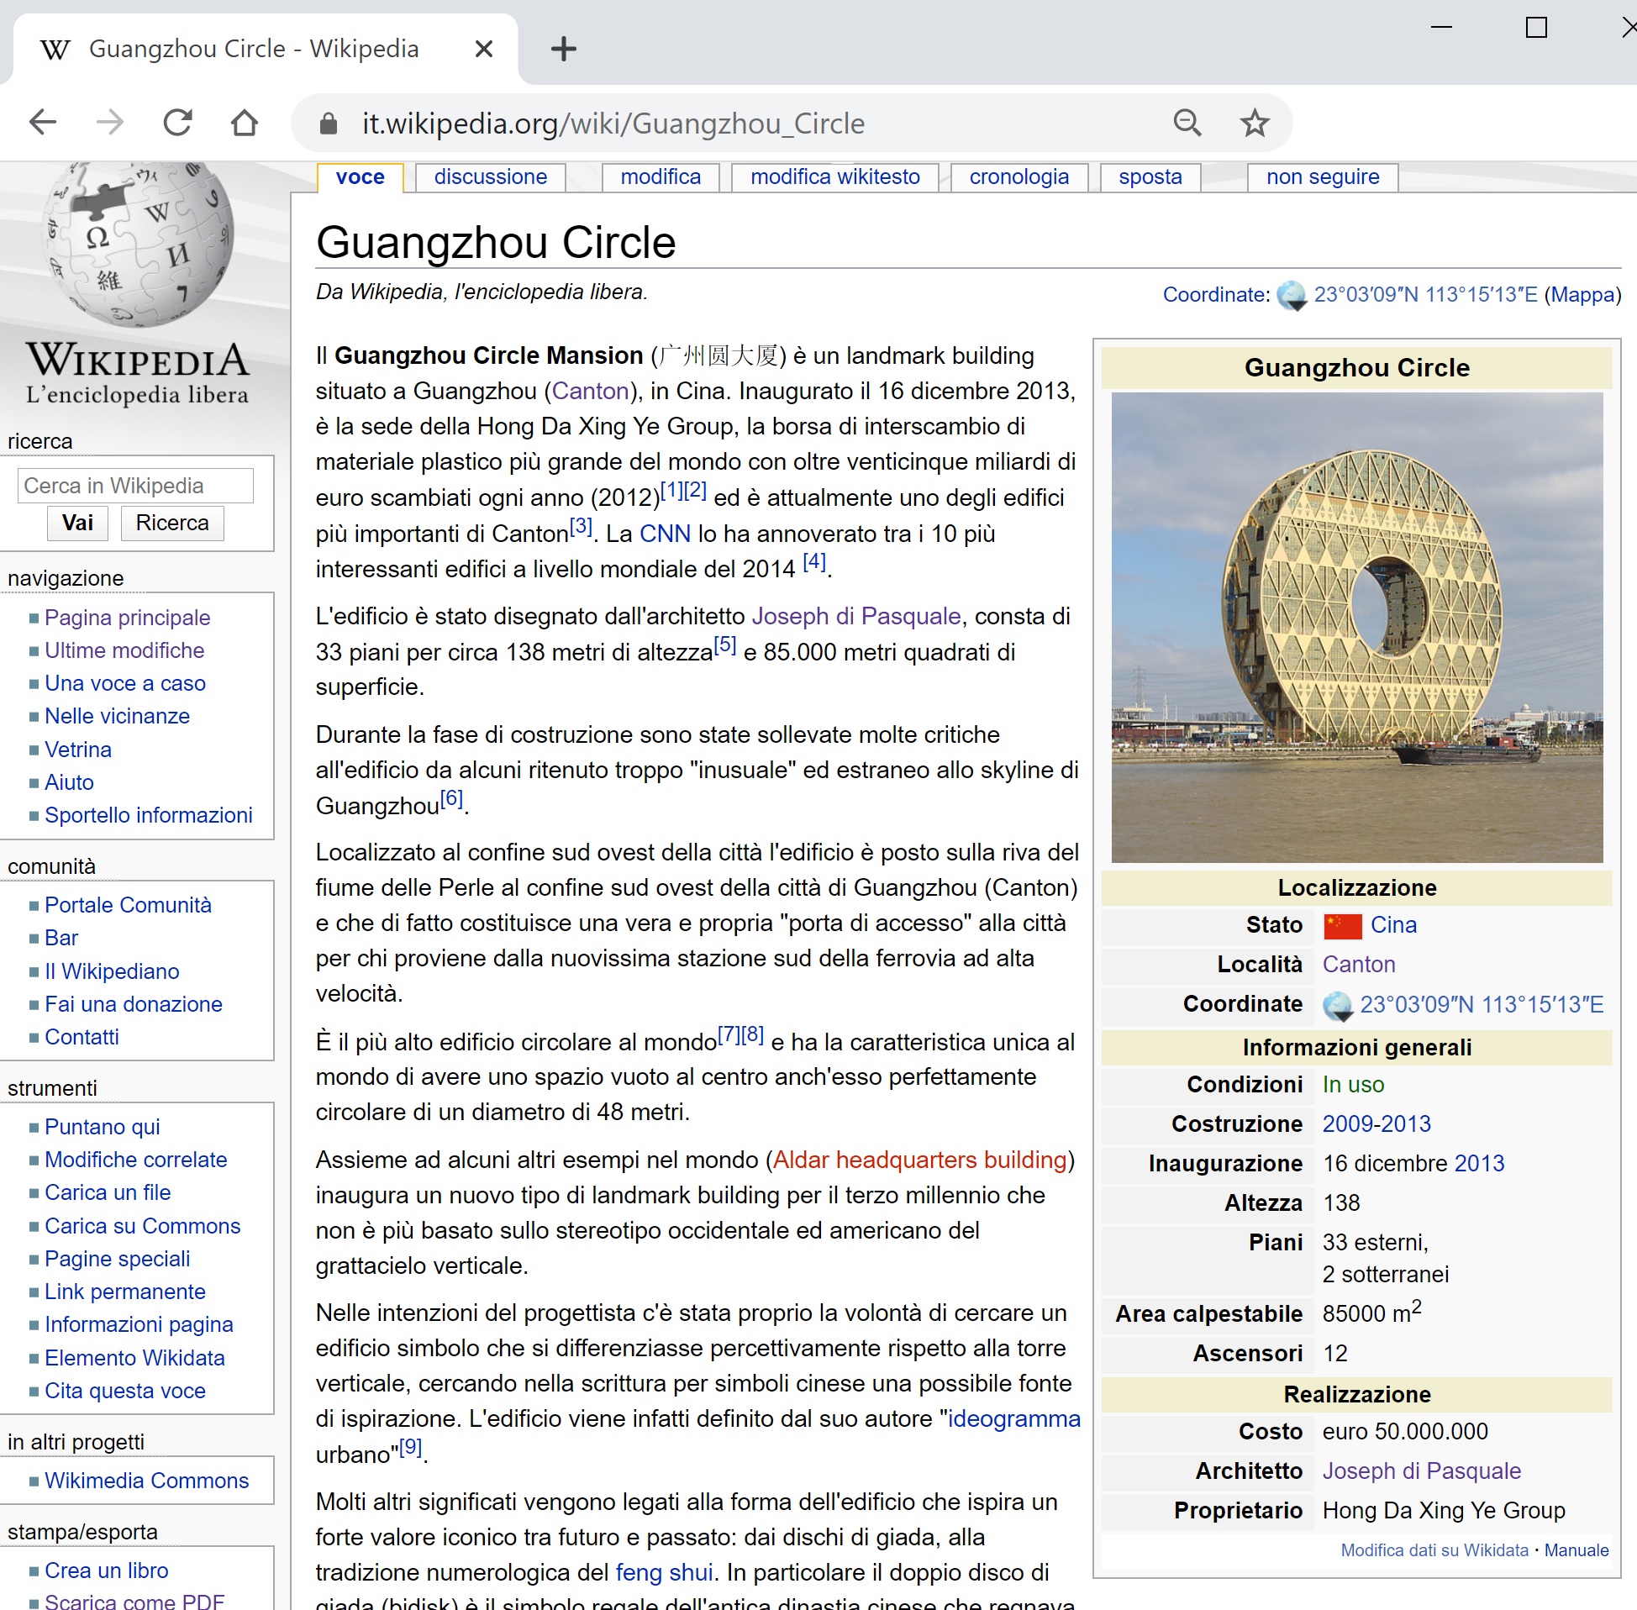The height and width of the screenshot is (1610, 1637).
Task: Open Carica su Commons link
Action: (x=143, y=1226)
